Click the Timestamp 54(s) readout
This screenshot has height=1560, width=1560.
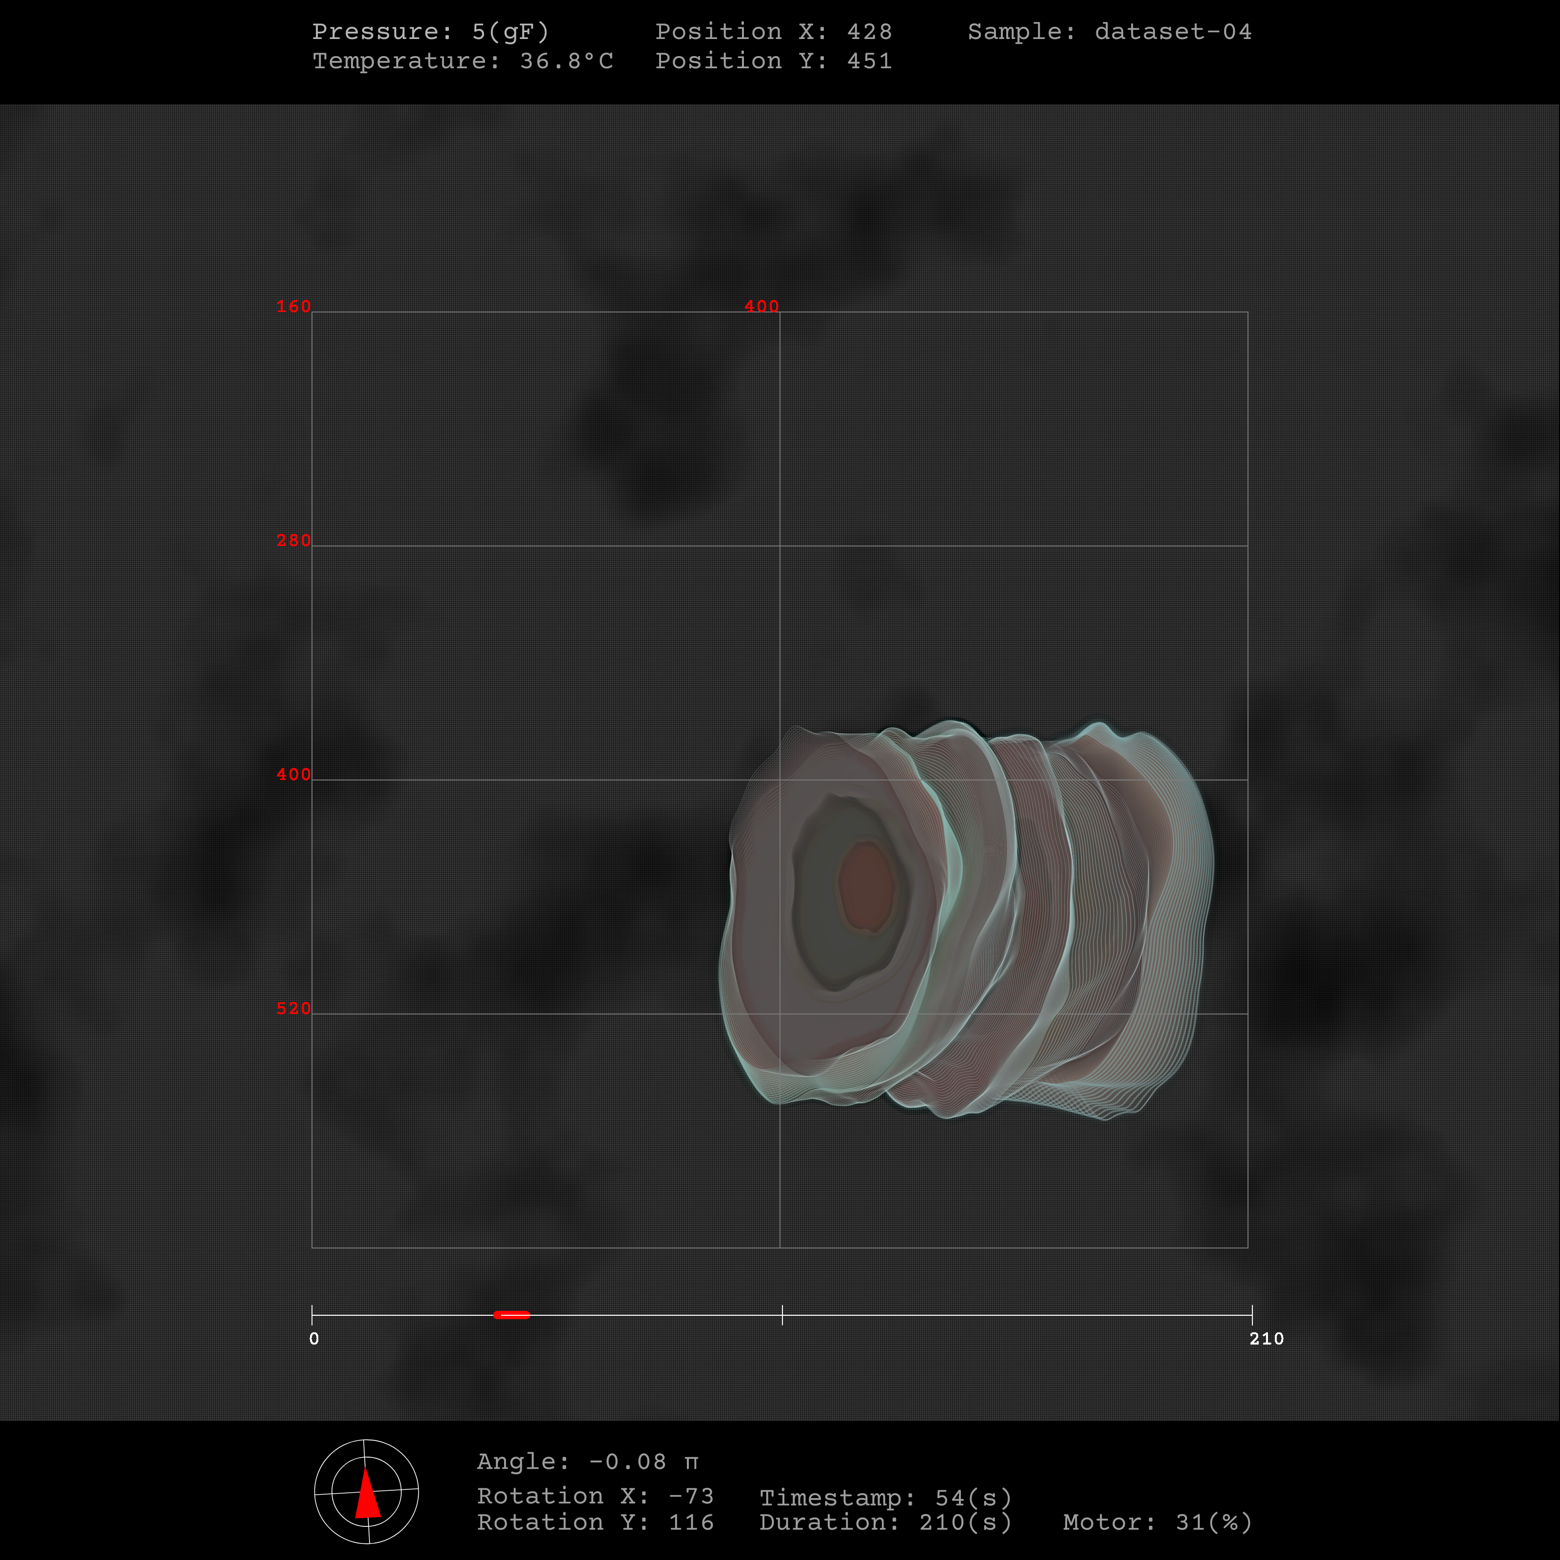coord(886,1498)
